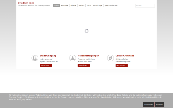The width and height of the screenshot is (173, 108).
Task: Select the Home menu item
Action: tap(57, 5)
